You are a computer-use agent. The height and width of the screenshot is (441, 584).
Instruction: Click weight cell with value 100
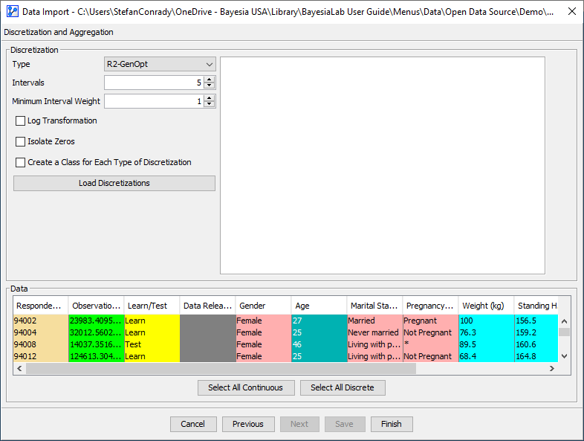point(487,321)
